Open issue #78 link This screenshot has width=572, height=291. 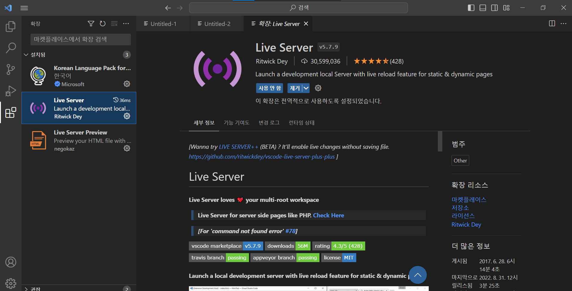click(x=290, y=231)
